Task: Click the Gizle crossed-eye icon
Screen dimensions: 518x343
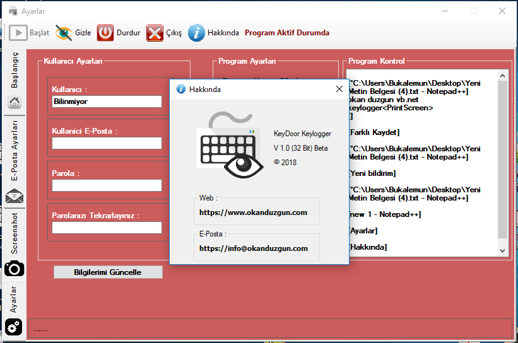Action: tap(64, 33)
